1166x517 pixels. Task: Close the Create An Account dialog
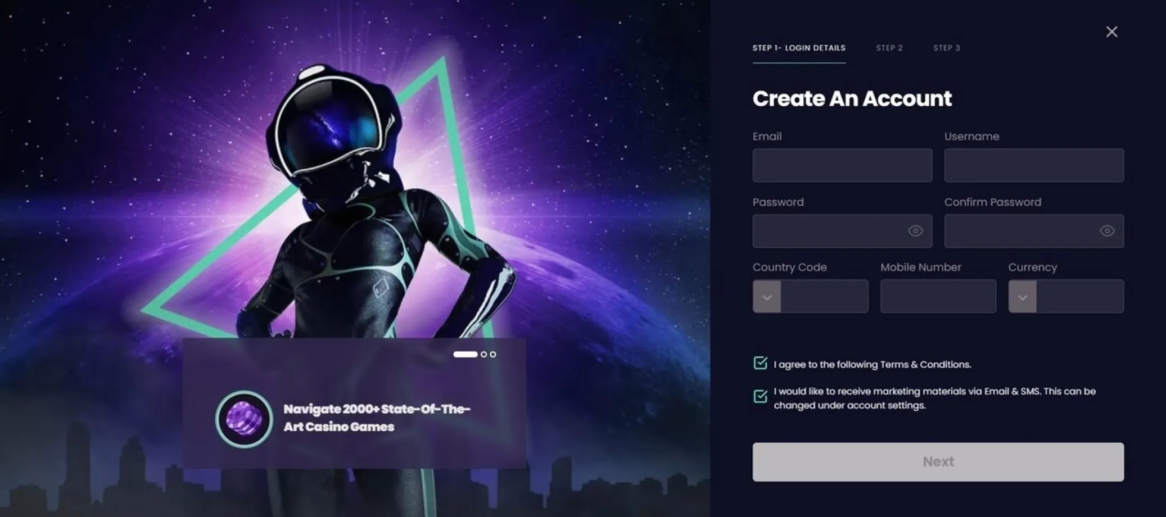(x=1111, y=31)
